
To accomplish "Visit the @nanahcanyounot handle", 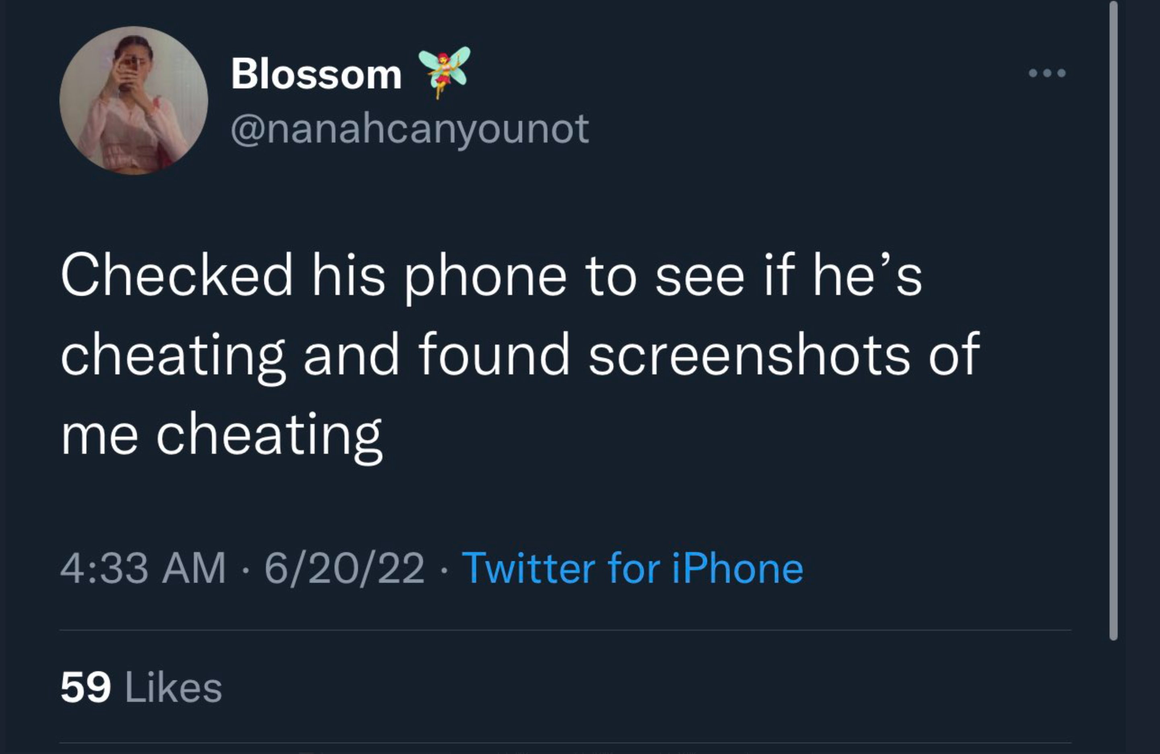I will (x=410, y=130).
